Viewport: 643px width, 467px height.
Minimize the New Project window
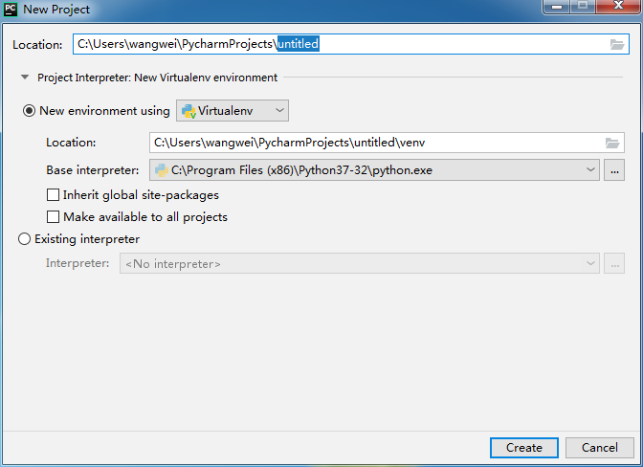557,7
